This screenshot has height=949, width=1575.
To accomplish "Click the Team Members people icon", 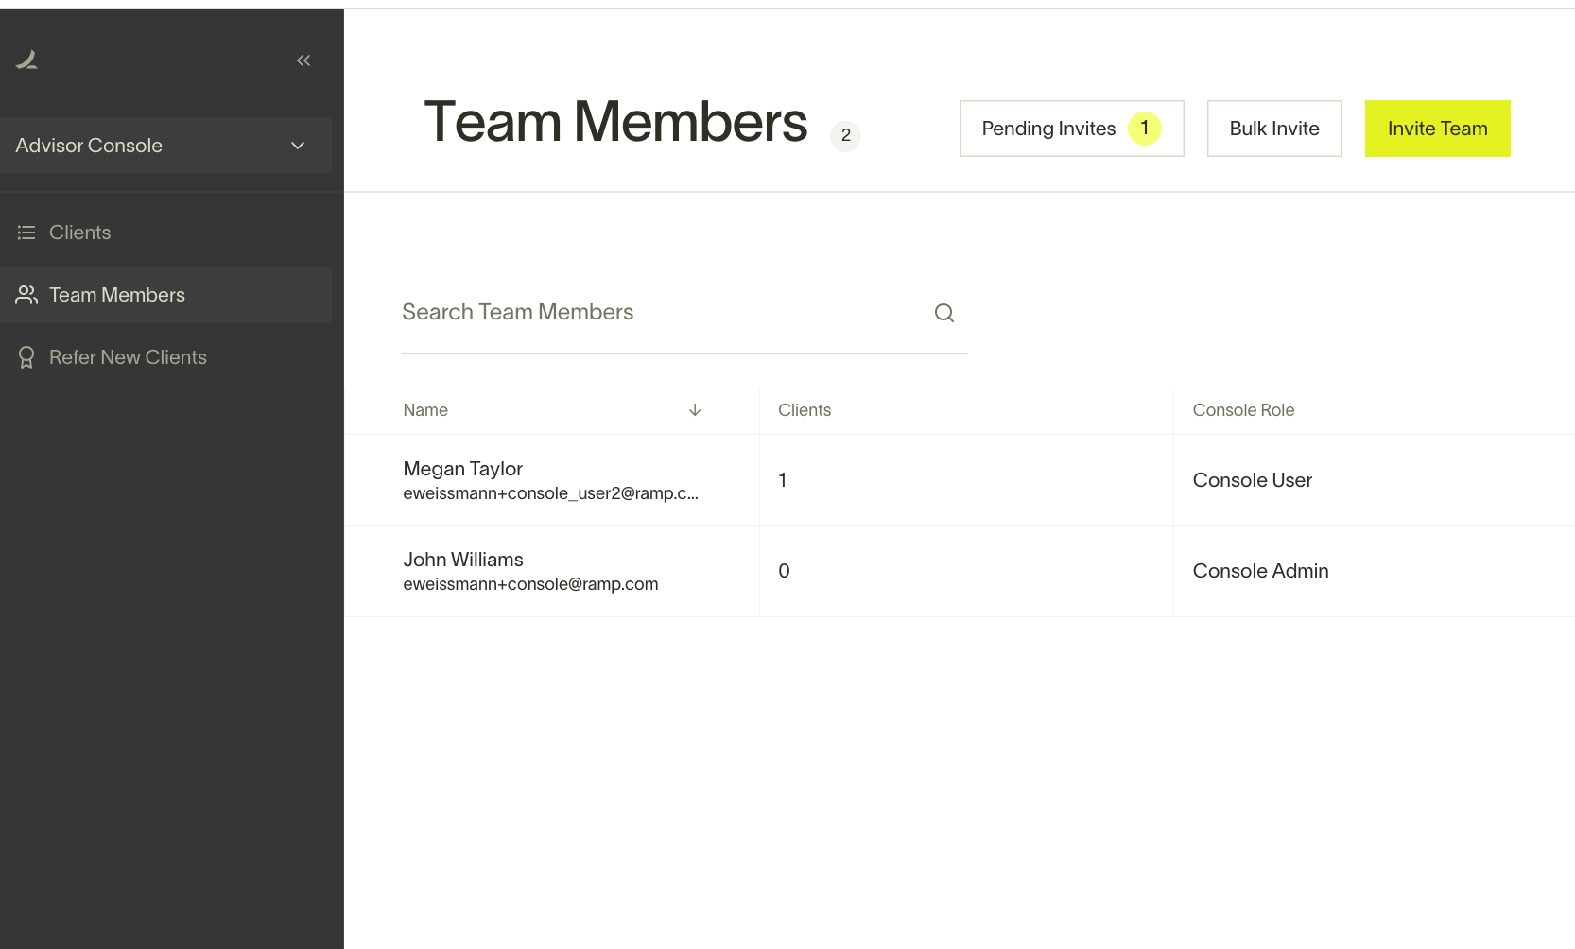I will point(26,295).
